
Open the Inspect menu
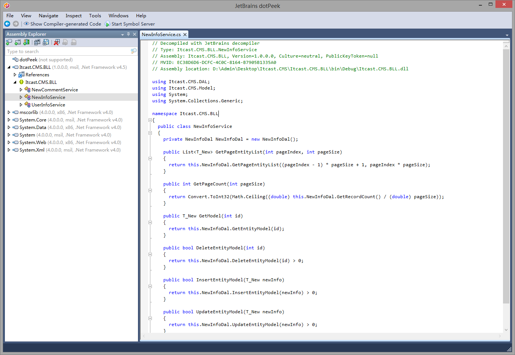point(73,16)
